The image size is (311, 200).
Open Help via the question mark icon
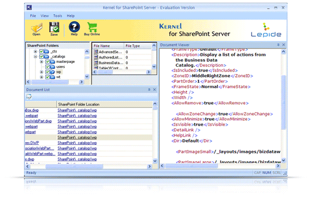[x=74, y=27]
